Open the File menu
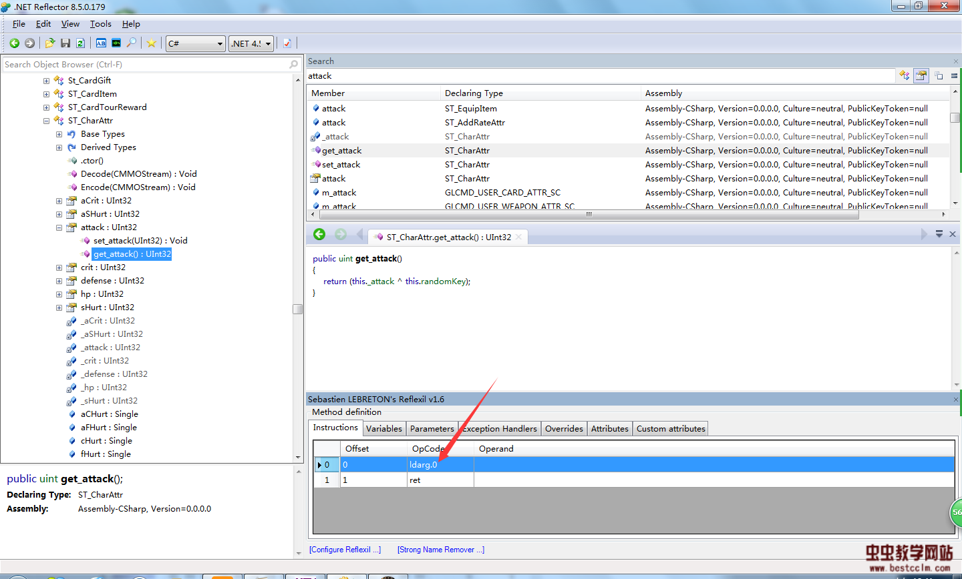962x579 pixels. (x=19, y=24)
